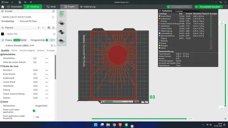The image size is (228, 128).
Task: Switch to the Vorbereiten tab
Action: click(x=15, y=7)
